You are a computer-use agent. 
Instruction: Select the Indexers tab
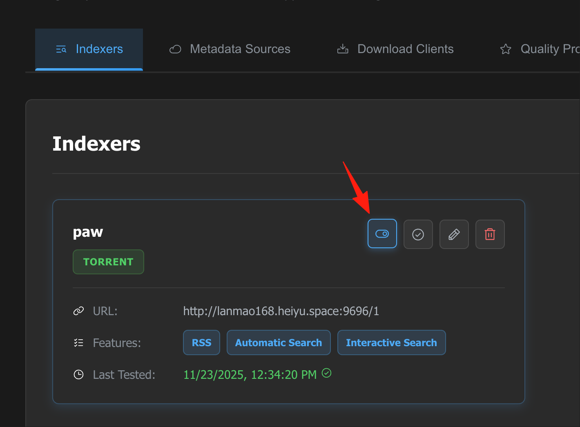click(89, 49)
